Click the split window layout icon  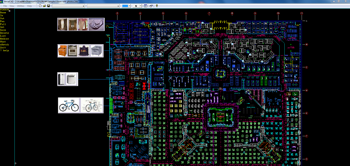(146, 6)
